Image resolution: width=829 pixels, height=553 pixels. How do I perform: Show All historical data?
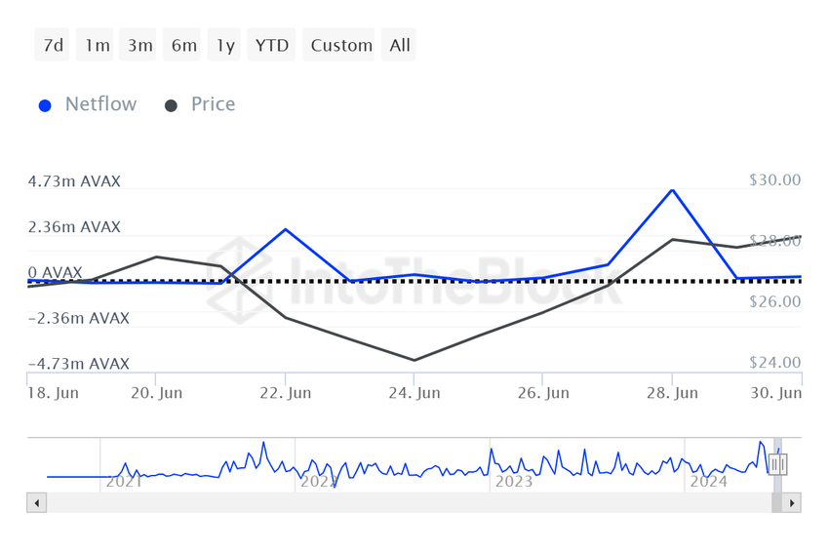[x=400, y=45]
